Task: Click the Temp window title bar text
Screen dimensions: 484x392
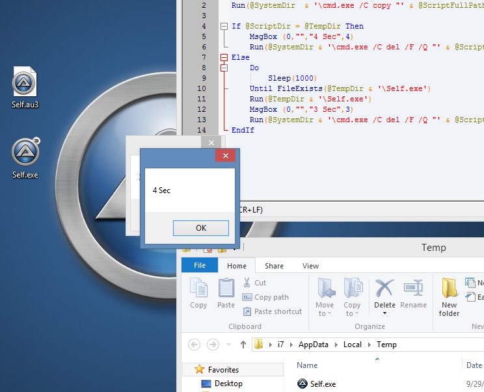Action: coord(434,248)
